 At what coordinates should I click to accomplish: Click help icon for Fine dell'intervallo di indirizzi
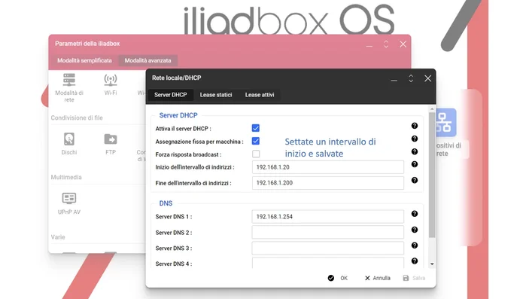pyautogui.click(x=415, y=180)
